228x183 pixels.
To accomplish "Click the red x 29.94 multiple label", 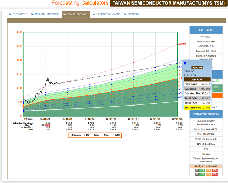I will [x=182, y=44].
